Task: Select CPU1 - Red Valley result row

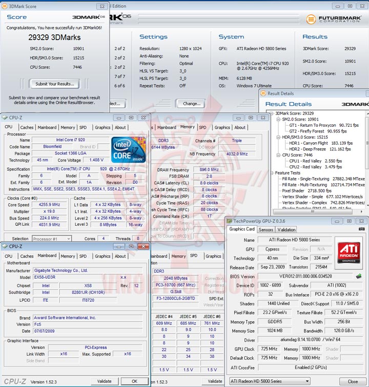Action: (316, 161)
